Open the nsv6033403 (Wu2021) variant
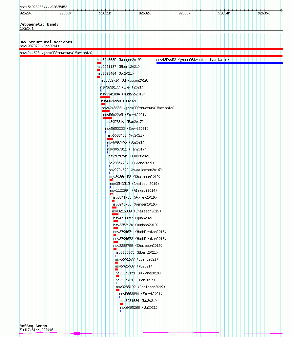Viewport: 292px width, 337px height. pyautogui.click(x=125, y=135)
